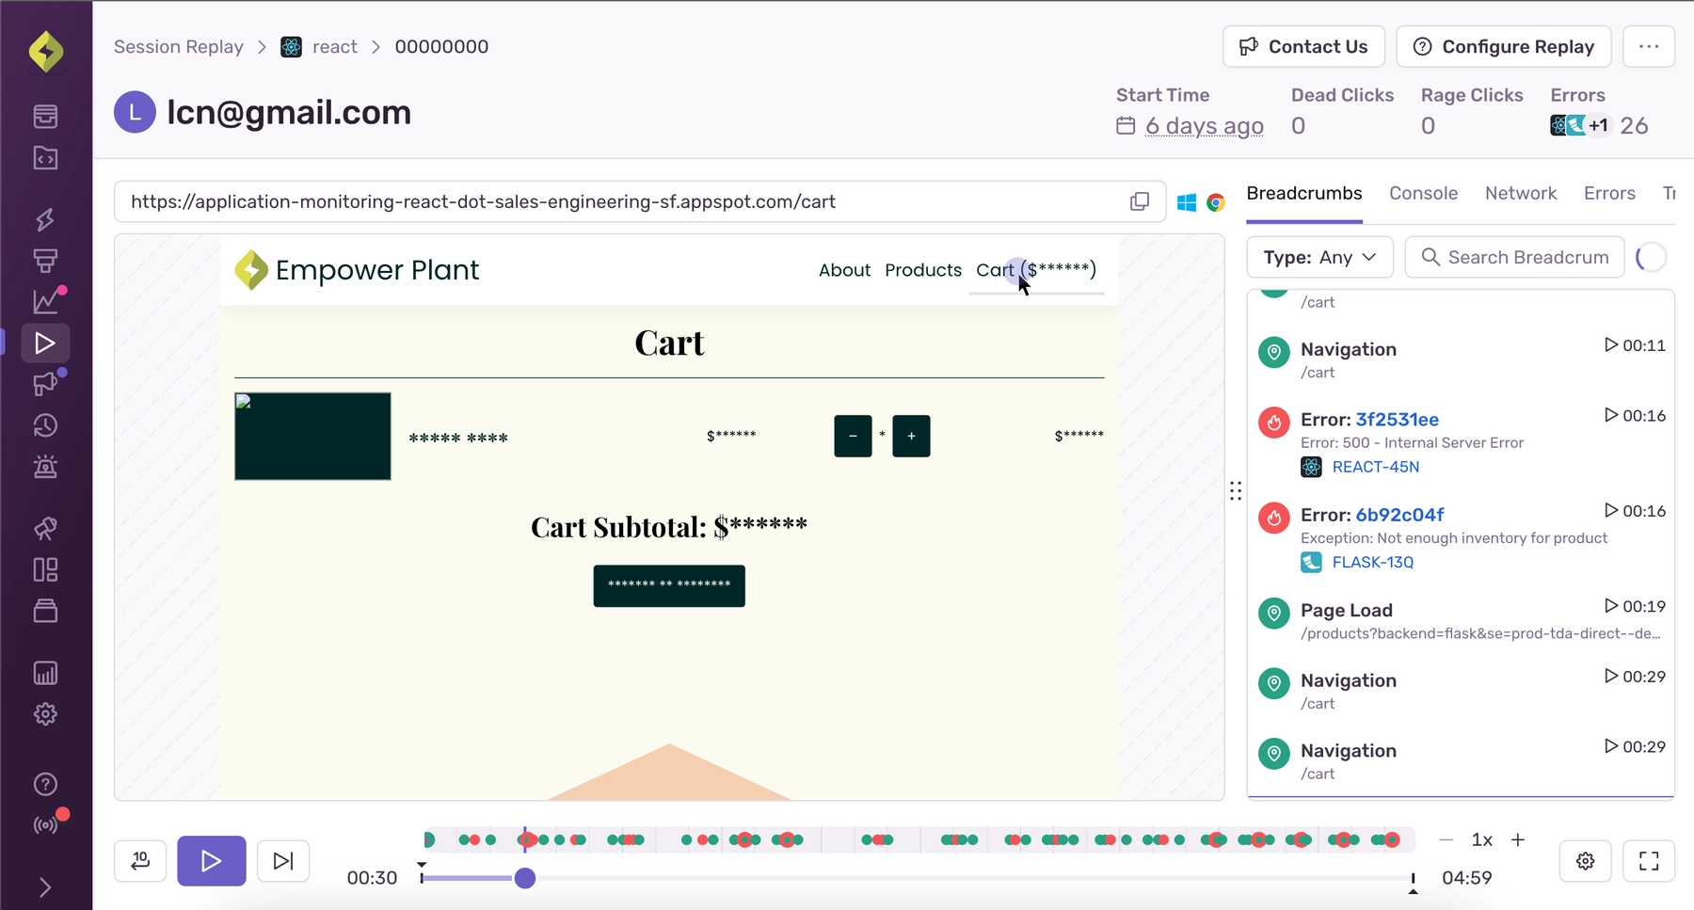The image size is (1694, 910).
Task: Toggle the switch beside Search Breadcrumbs
Action: (x=1651, y=258)
